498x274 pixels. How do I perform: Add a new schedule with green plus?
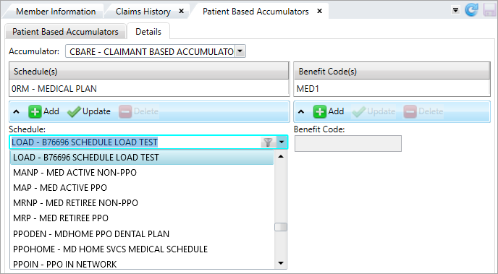44,111
